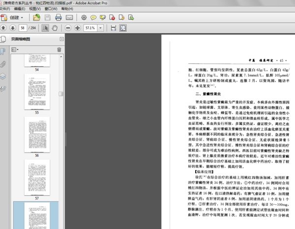This screenshot has height=229, width=295.
Task: Open the Attachments paperclip panel
Action: [3, 63]
